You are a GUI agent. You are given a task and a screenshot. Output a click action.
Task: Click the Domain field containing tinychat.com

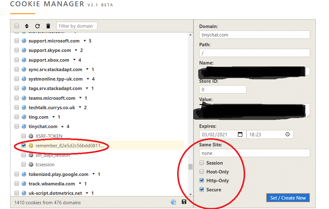[255, 35]
